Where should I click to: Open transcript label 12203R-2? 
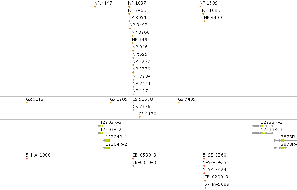pos(111,130)
